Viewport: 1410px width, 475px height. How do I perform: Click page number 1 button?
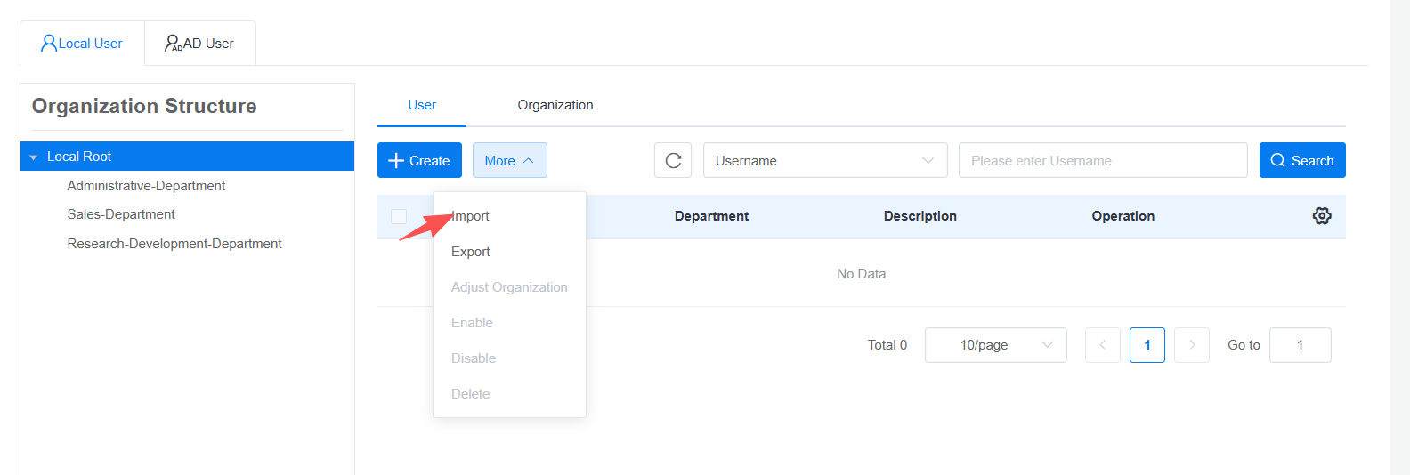1147,345
